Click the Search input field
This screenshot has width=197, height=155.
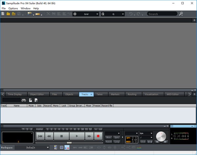click(x=162, y=14)
